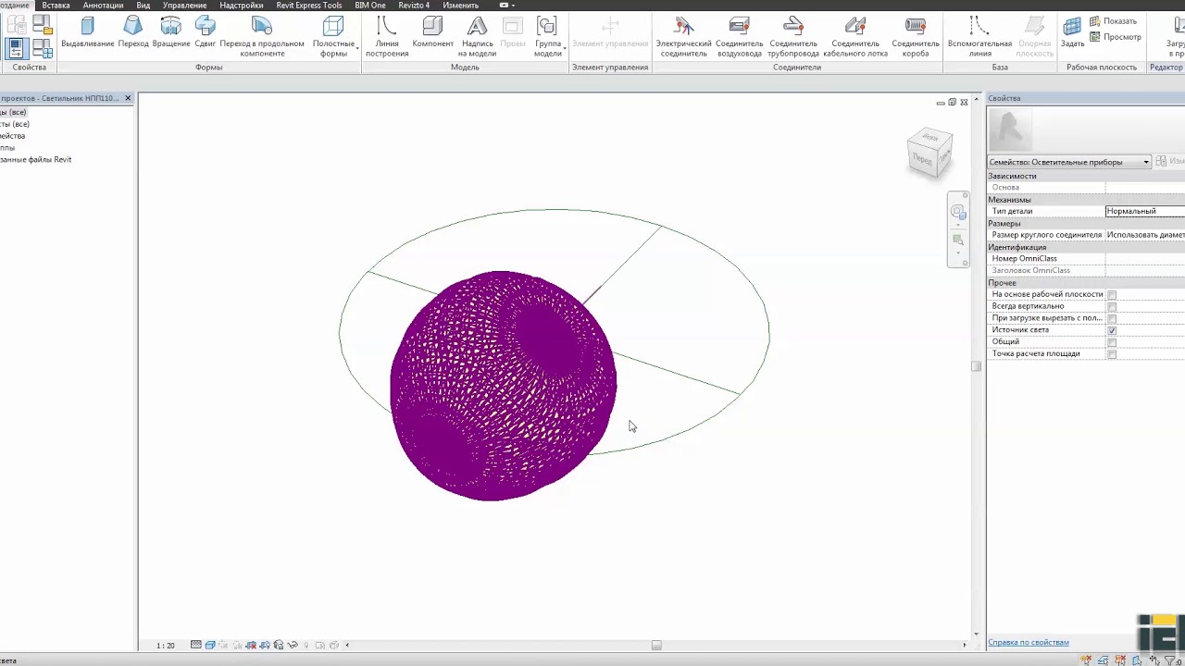Open the Справка по свойствам link
The image size is (1185, 666).
pyautogui.click(x=1029, y=642)
